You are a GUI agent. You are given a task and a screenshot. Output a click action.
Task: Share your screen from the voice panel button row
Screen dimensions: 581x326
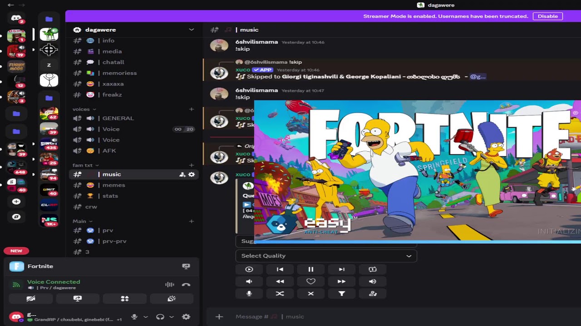78,299
